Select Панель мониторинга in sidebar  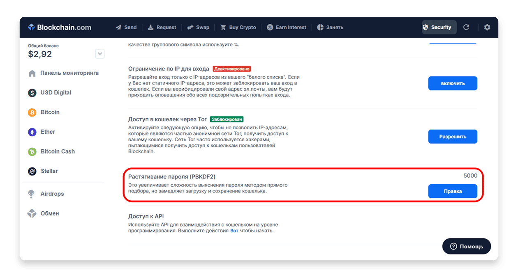click(x=69, y=73)
